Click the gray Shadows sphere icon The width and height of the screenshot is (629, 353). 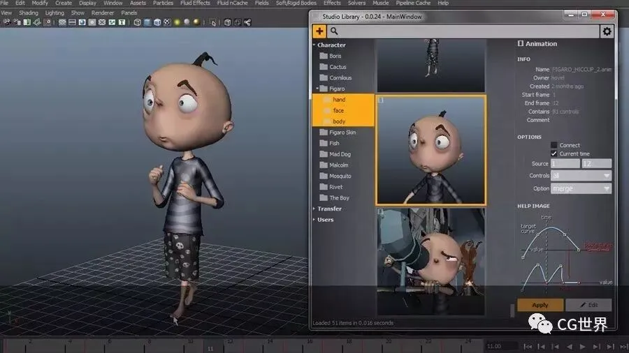(x=187, y=22)
